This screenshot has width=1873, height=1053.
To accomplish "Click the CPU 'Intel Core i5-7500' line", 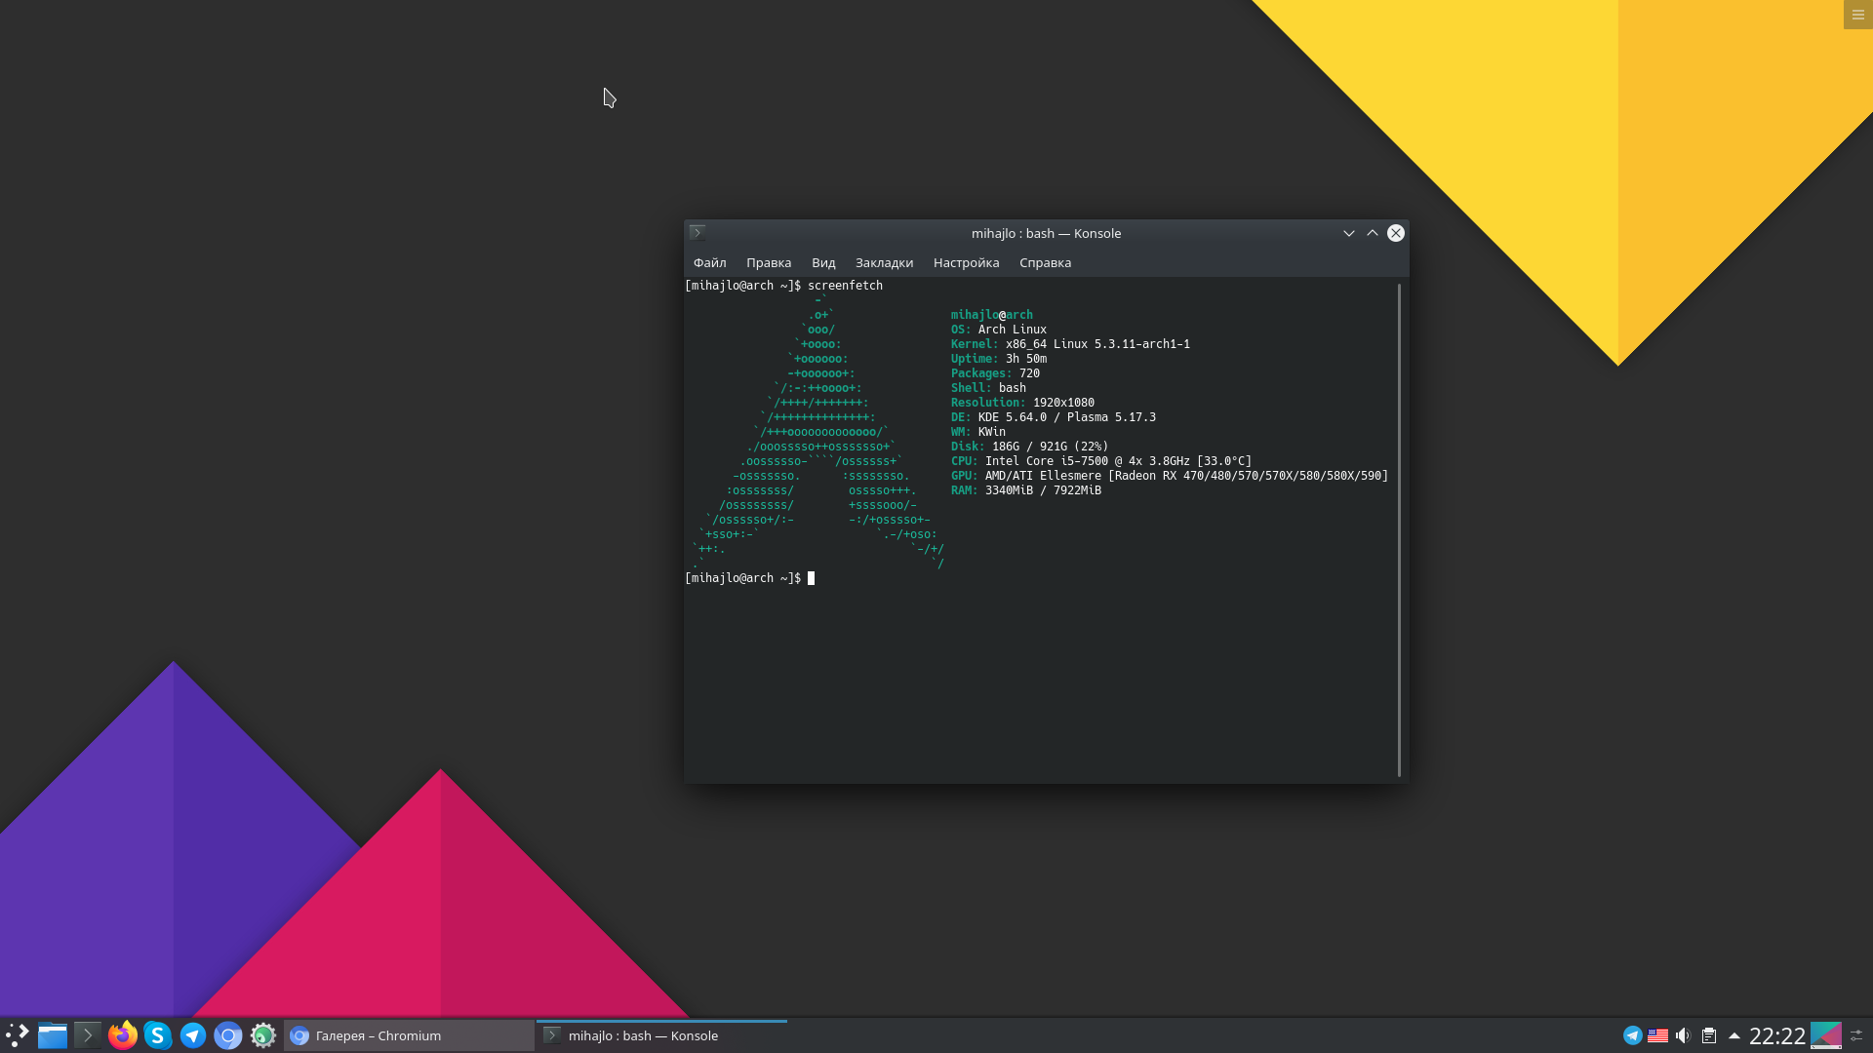I will (x=1101, y=461).
